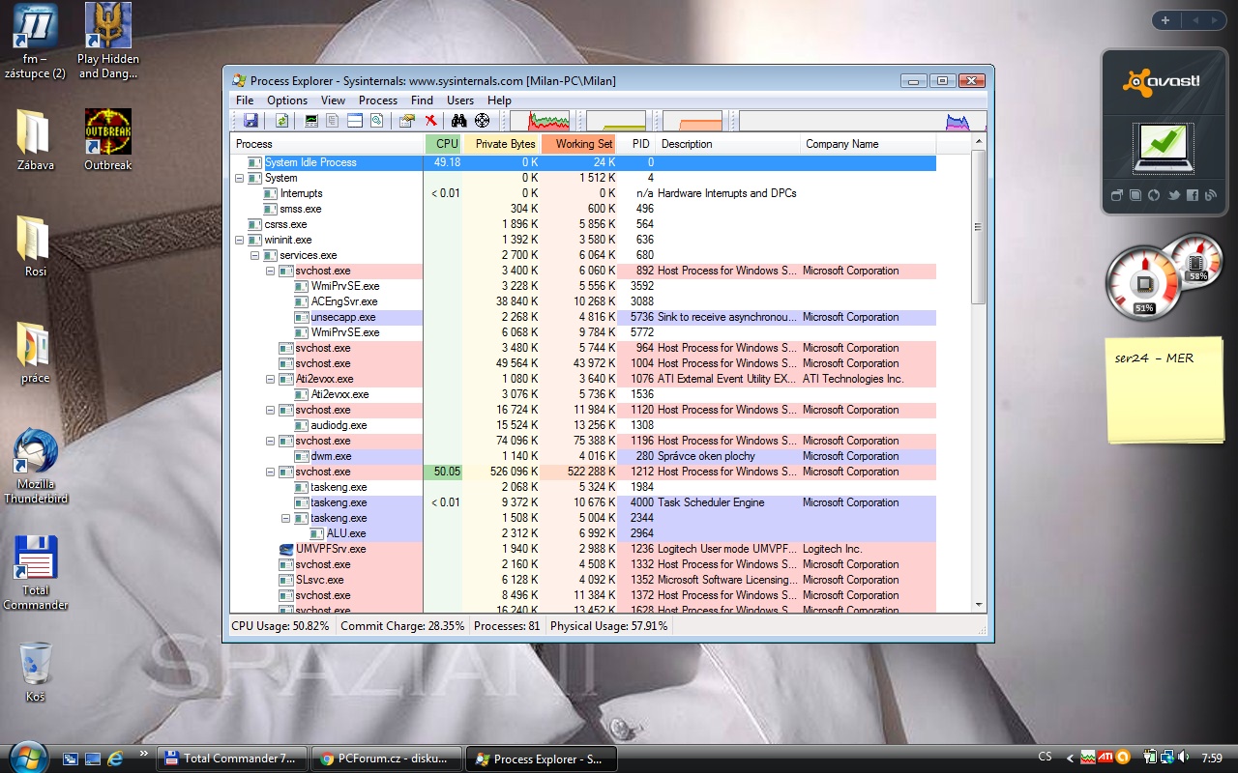Click the scroll down arrow of process list
Image resolution: width=1238 pixels, height=773 pixels.
(978, 604)
